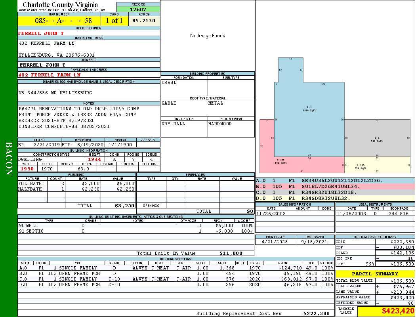Click HALFBATH plumbing fixture row
This screenshot has height=317, width=416.
(77, 189)
